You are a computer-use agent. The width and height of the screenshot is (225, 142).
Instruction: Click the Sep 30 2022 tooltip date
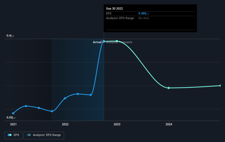click(114, 8)
